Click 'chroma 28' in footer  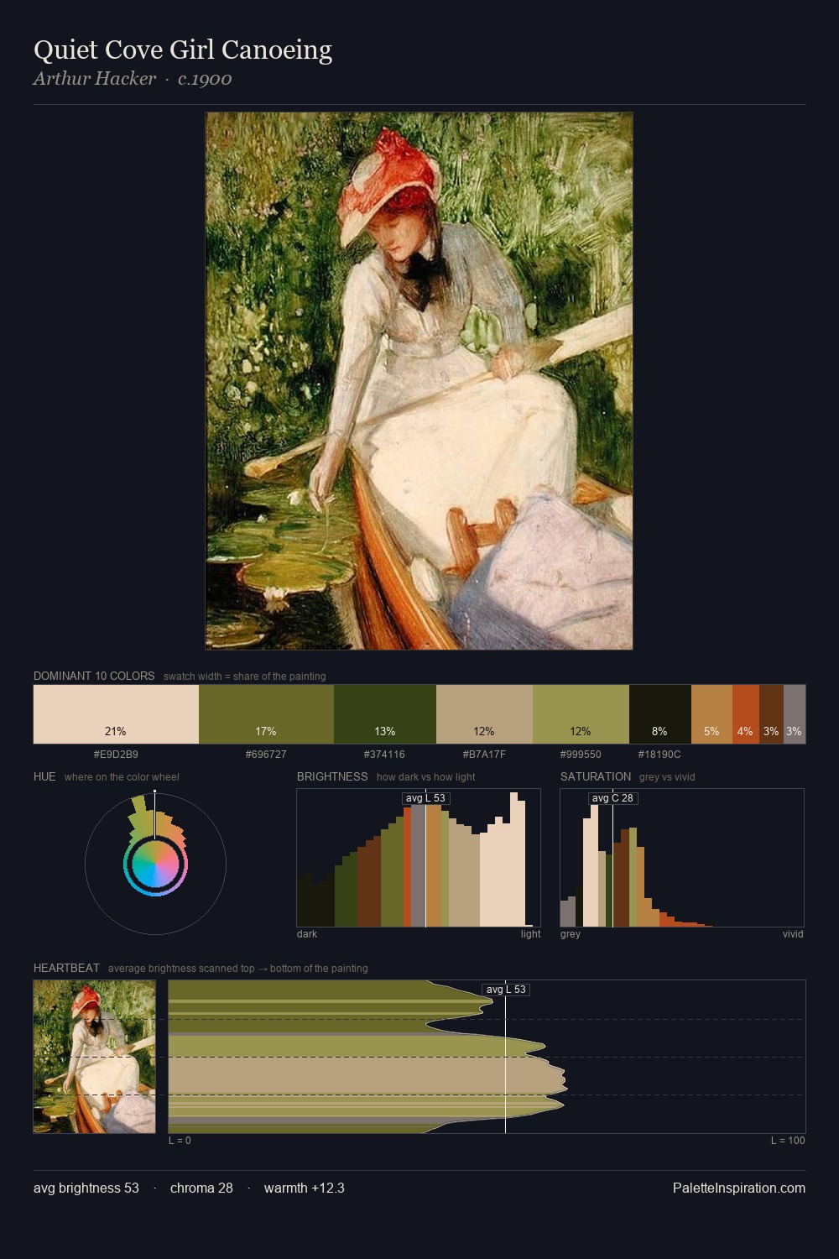coord(201,1188)
